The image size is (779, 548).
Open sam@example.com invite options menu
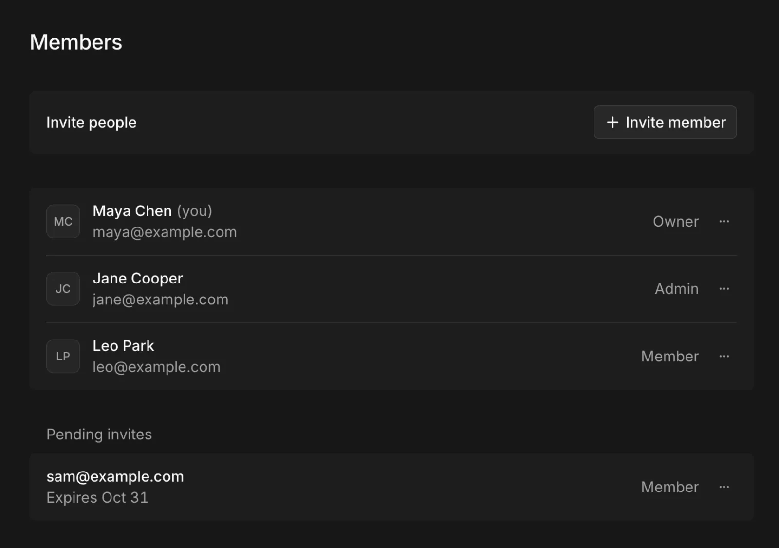[724, 487]
